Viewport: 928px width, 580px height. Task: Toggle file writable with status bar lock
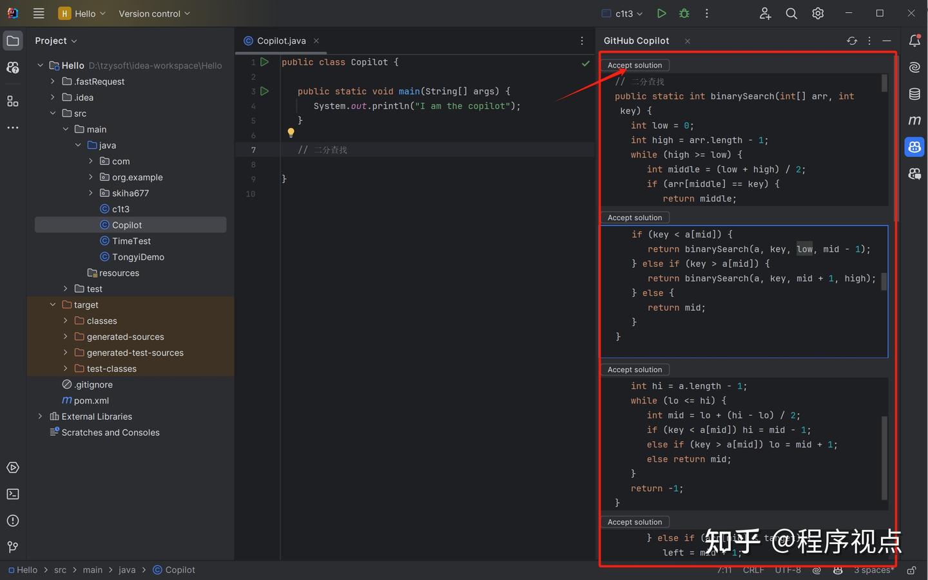pos(911,570)
